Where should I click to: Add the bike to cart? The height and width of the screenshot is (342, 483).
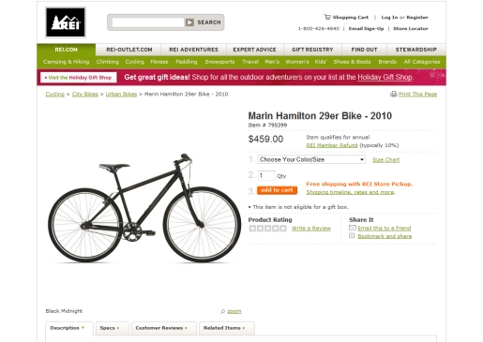(x=277, y=190)
